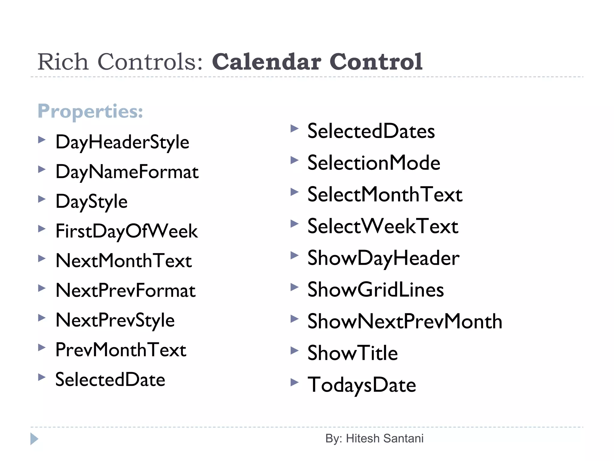Click the "Properties:" heading
This screenshot has width=614, height=461.
(x=90, y=111)
